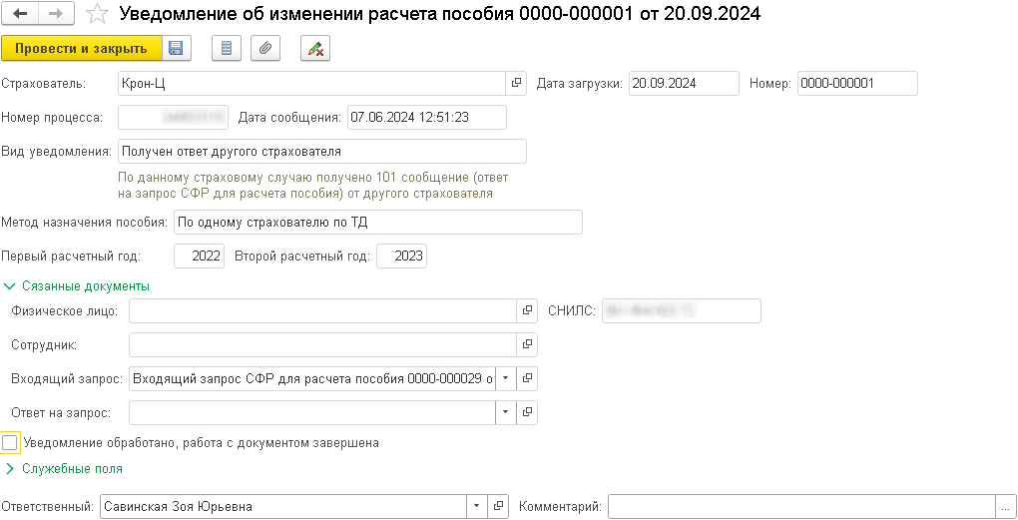This screenshot has width=1018, height=520.
Task: Open the Физическое лицо selection button
Action: pyautogui.click(x=529, y=311)
